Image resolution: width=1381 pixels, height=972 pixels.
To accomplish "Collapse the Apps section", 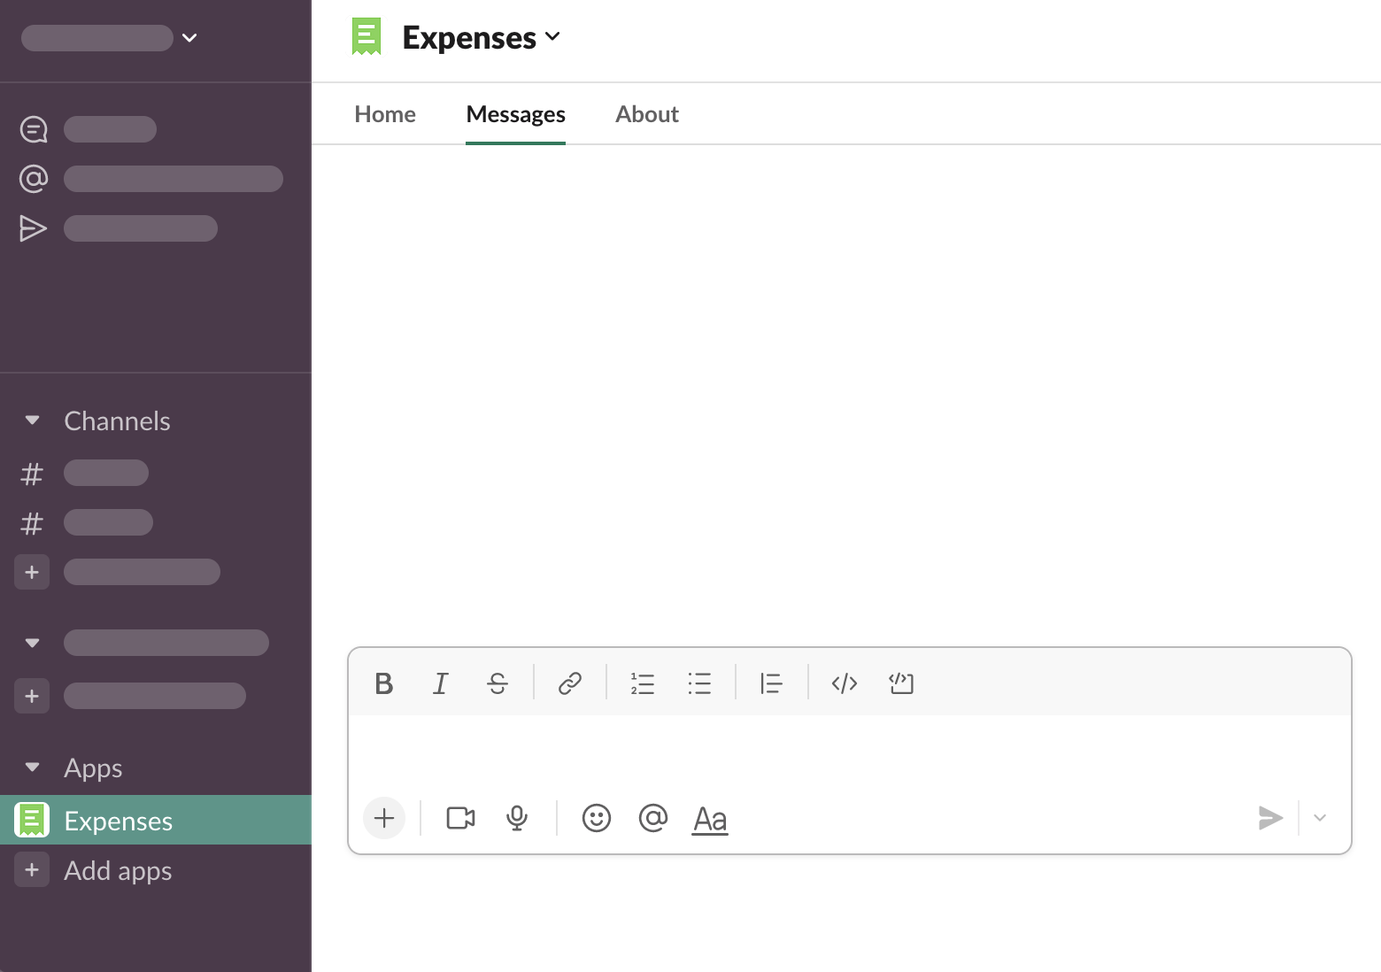I will [33, 768].
